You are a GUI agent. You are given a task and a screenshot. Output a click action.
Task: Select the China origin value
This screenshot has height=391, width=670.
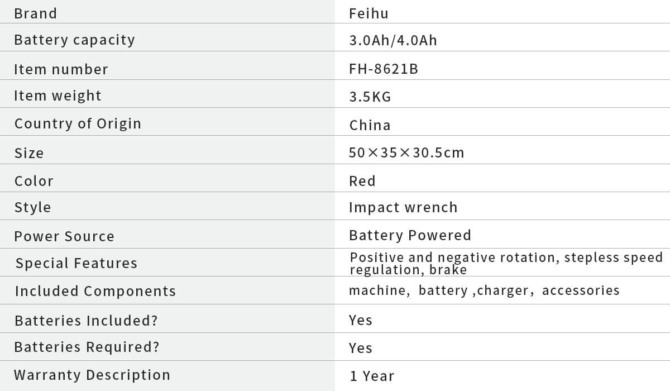pyautogui.click(x=370, y=125)
